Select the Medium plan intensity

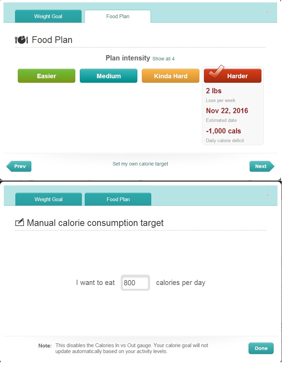click(x=109, y=76)
